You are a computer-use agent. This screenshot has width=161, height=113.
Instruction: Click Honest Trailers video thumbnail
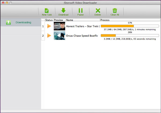59,26
